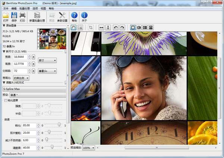The height and width of the screenshot is (158, 224).
Task: Click the 打开 (Open) folder icon
Action: click(x=6, y=16)
